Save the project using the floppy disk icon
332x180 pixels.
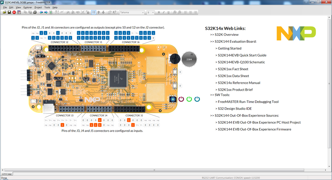pos(9,12)
